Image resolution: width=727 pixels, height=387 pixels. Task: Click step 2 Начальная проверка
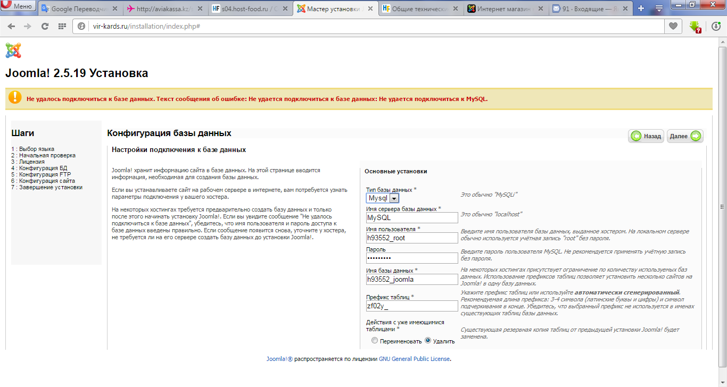(43, 155)
